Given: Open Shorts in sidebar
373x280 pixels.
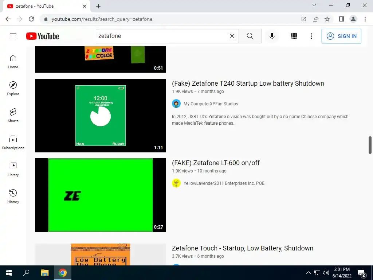Looking at the screenshot, I should point(13,115).
